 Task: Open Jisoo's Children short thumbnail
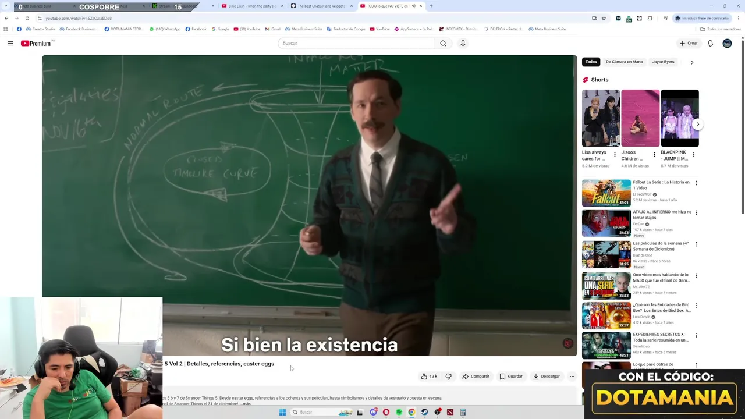[x=640, y=118]
